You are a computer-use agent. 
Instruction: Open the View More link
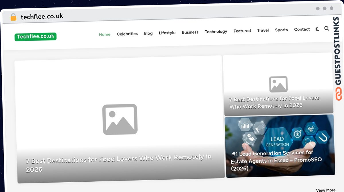coord(326,190)
